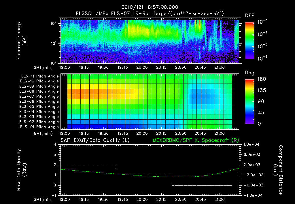295x204 pixels.
Task: Click the 21:00 label under data quality plot
Action: 220,199
